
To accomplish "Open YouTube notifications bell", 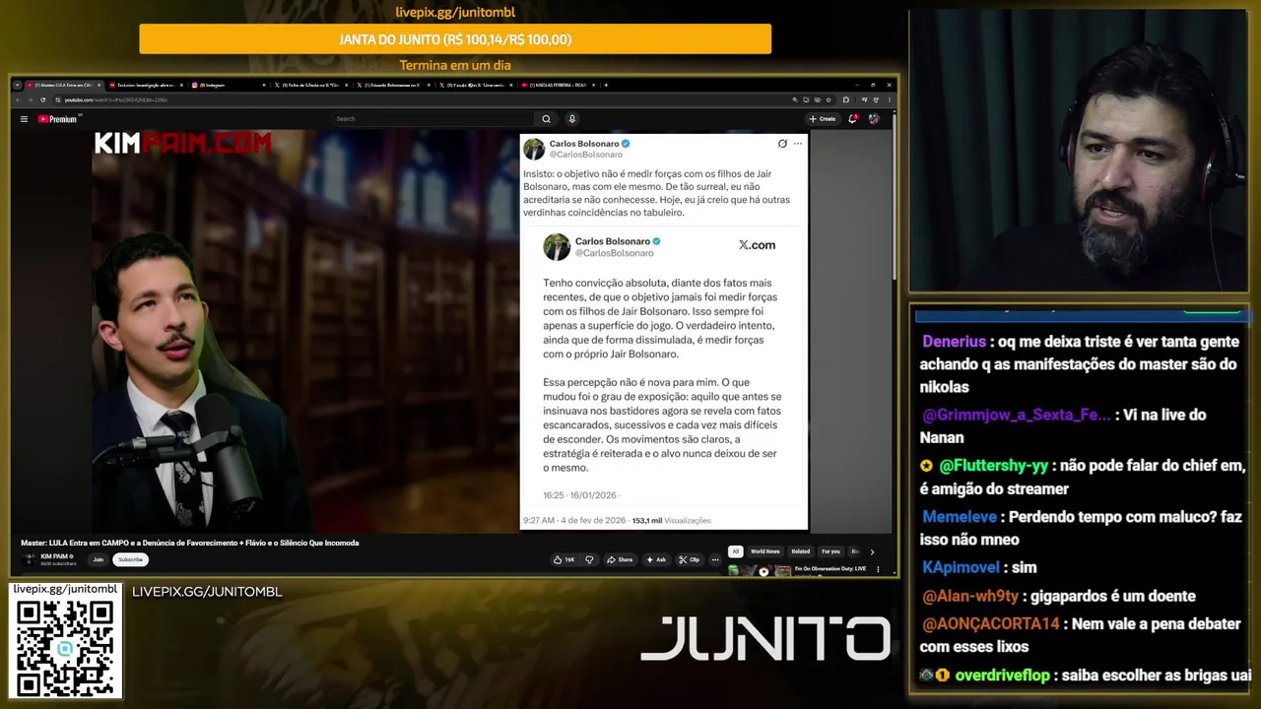I will (x=853, y=119).
